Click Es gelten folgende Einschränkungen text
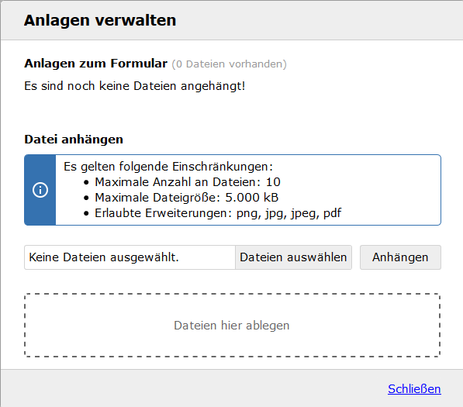463x407 pixels. 168,167
